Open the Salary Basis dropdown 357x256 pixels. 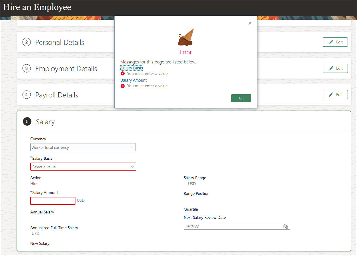[83, 167]
